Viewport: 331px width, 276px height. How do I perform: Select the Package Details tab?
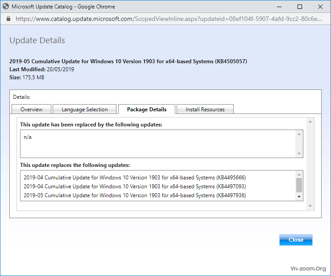147,110
